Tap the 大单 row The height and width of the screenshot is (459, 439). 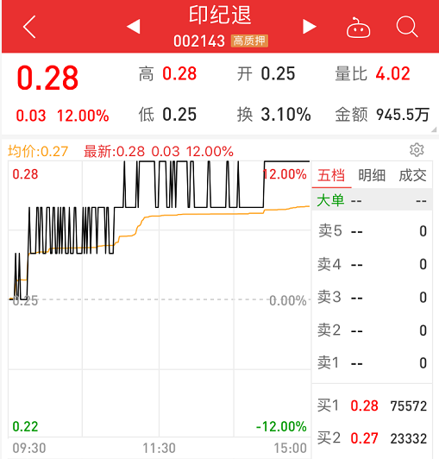372,199
